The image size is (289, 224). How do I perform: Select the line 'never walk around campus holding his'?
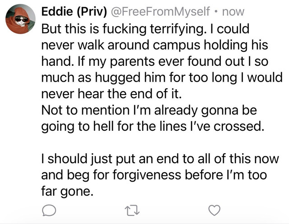coord(154,45)
